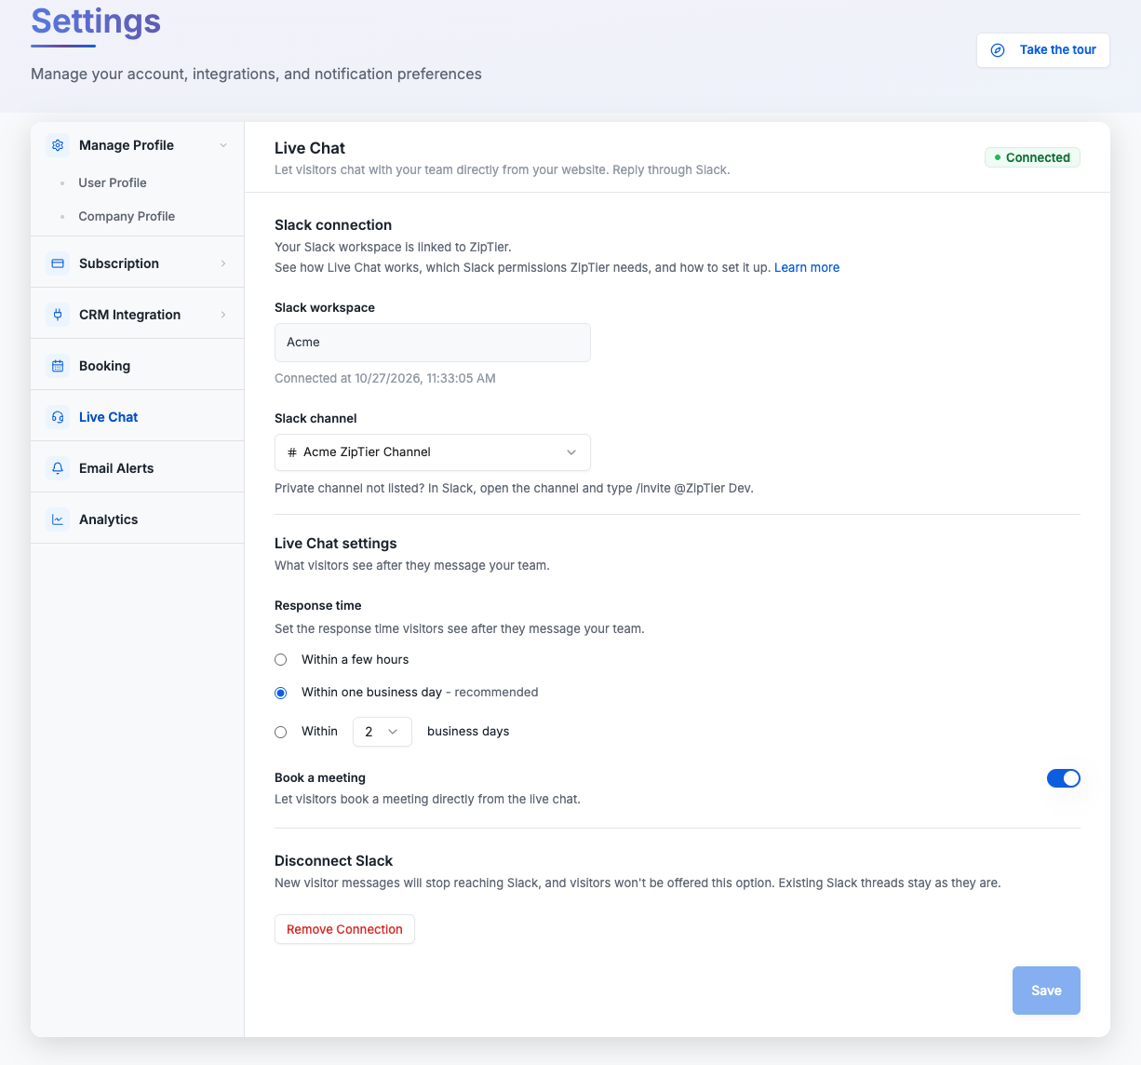Click the 'Response time' label
Viewport: 1141px width, 1065px height.
(x=318, y=605)
